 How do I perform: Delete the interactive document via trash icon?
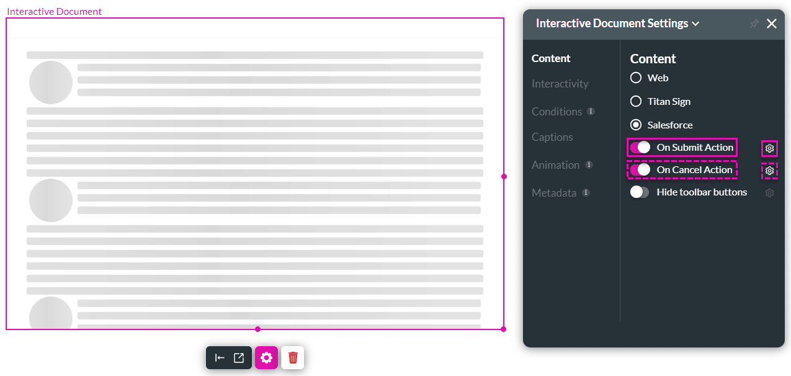292,357
